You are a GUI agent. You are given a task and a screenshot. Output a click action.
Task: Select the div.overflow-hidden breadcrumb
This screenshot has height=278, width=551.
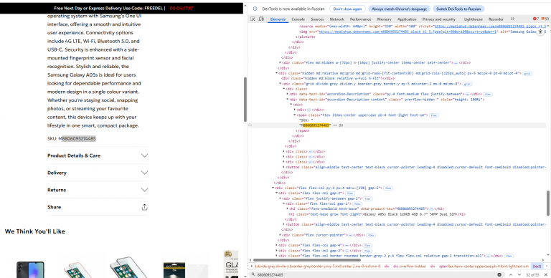(x=410, y=267)
